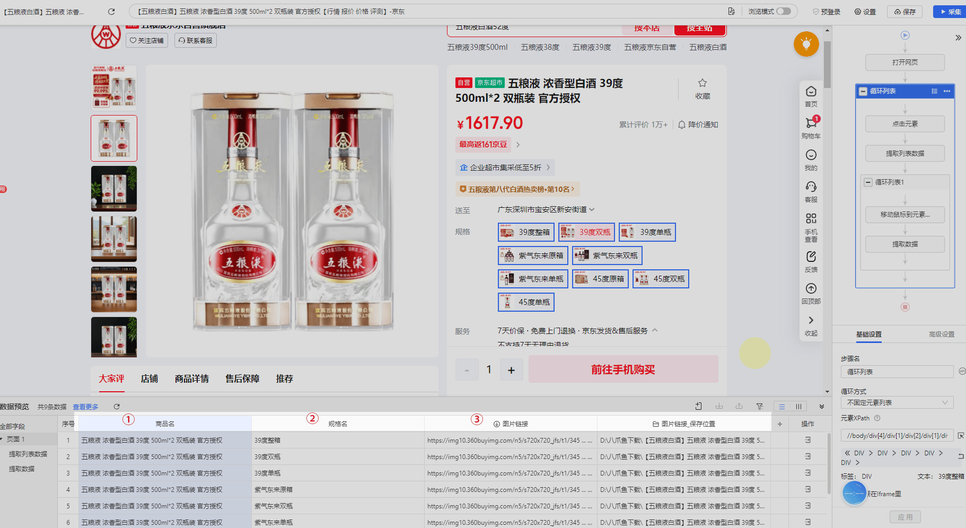
Task: Click the 前往手机购买 button
Action: (623, 369)
